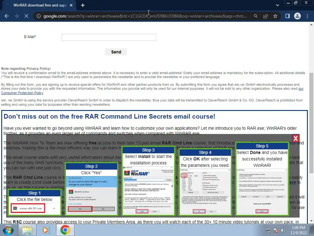The width and height of the screenshot is (314, 236).
Task: Click the Step 2 Yes prompt thumbnail
Action: coord(91,189)
